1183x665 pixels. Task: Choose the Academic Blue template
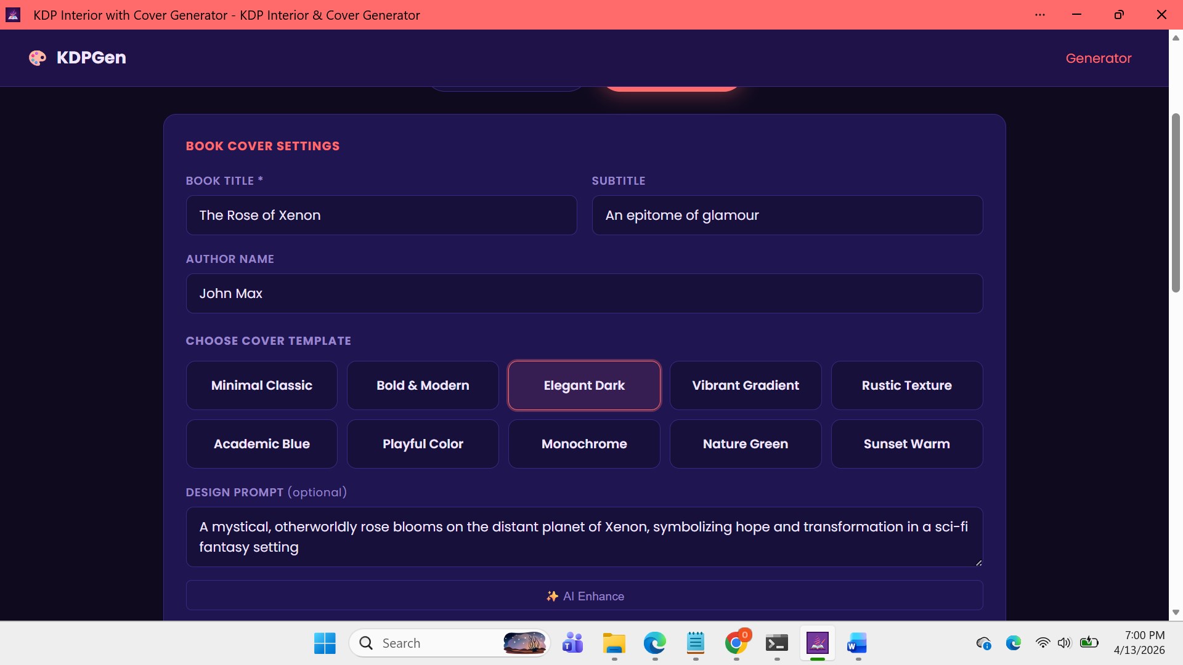click(x=262, y=444)
